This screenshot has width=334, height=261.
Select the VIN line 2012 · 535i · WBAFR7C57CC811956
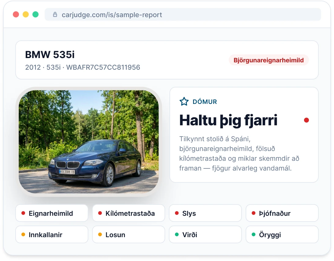pyautogui.click(x=83, y=67)
